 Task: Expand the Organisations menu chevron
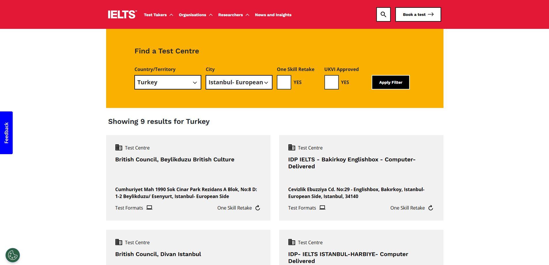211,15
